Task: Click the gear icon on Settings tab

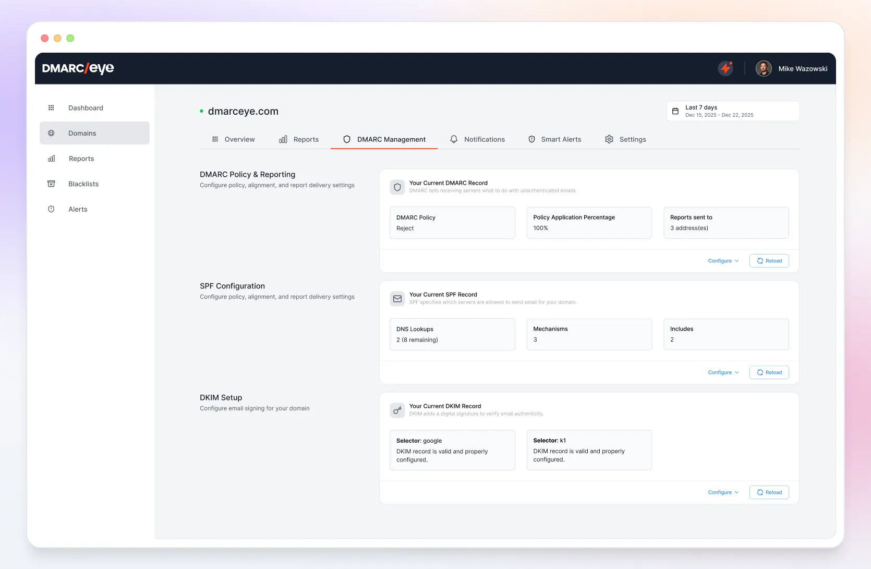Action: coord(609,139)
